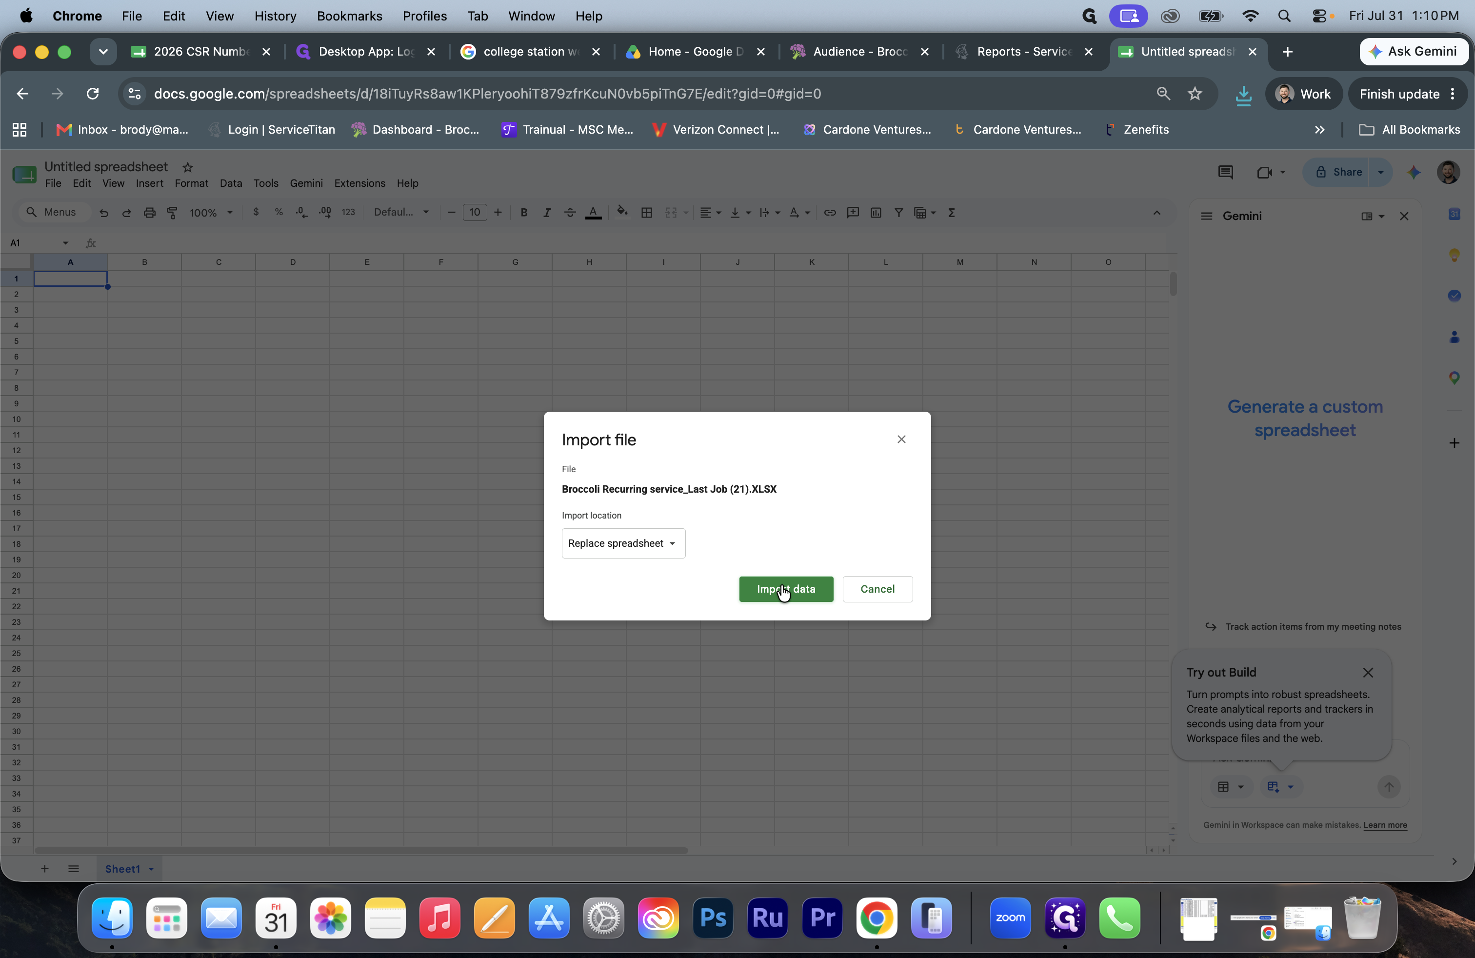Open the Format menu in Sheets

click(x=191, y=183)
